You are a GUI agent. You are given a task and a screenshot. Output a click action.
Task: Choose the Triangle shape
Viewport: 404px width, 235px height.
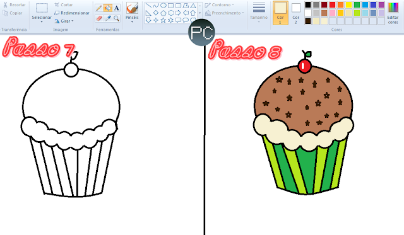click(193, 6)
